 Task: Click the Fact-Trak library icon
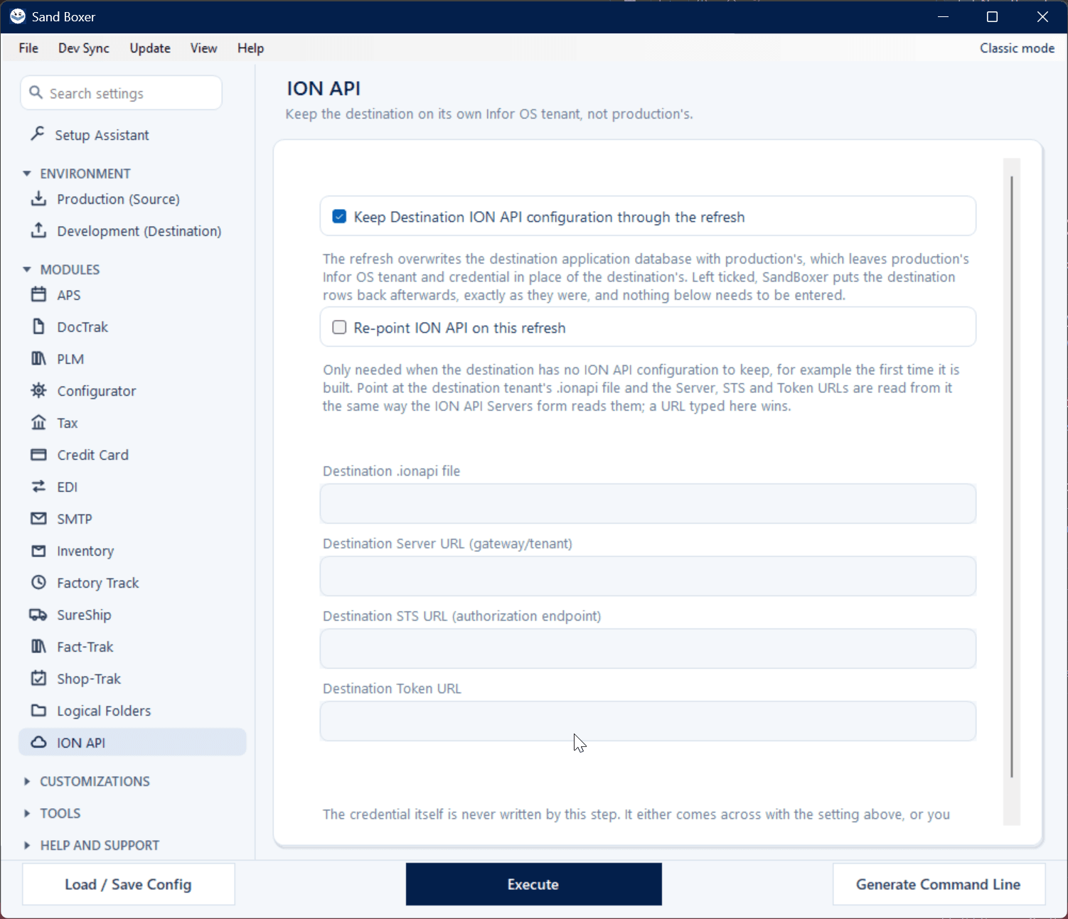coord(39,646)
